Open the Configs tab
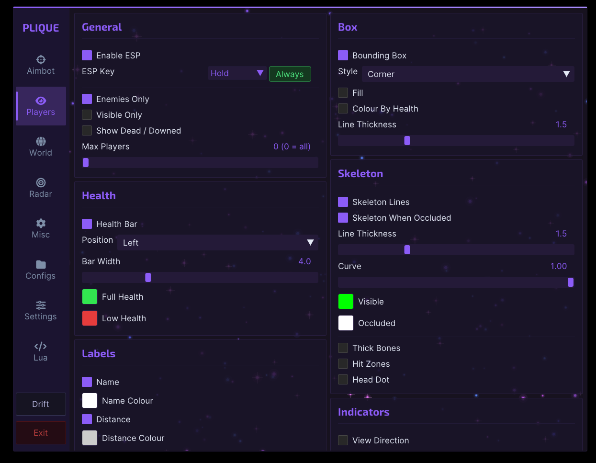This screenshot has width=596, height=463. coord(41,270)
